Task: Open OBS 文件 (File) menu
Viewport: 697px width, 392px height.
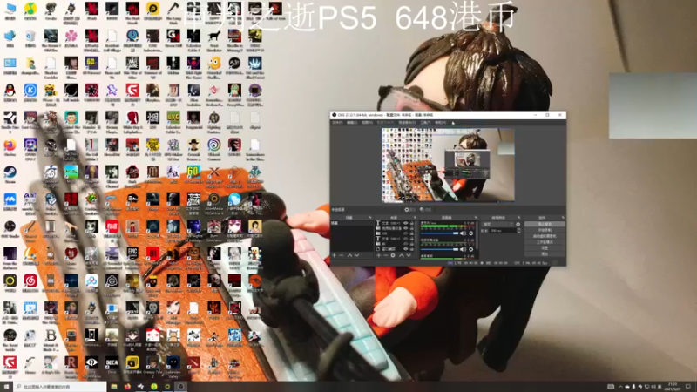Action: (x=337, y=122)
